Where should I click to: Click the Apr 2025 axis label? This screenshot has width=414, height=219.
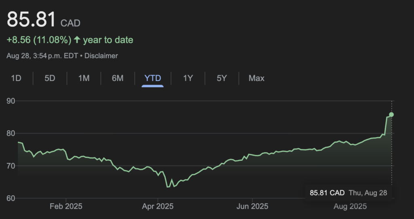pos(157,206)
